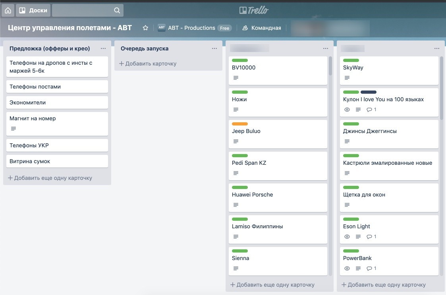The width and height of the screenshot is (446, 295).
Task: Open Кастрюли эмалированные новые card
Action: coord(389,166)
